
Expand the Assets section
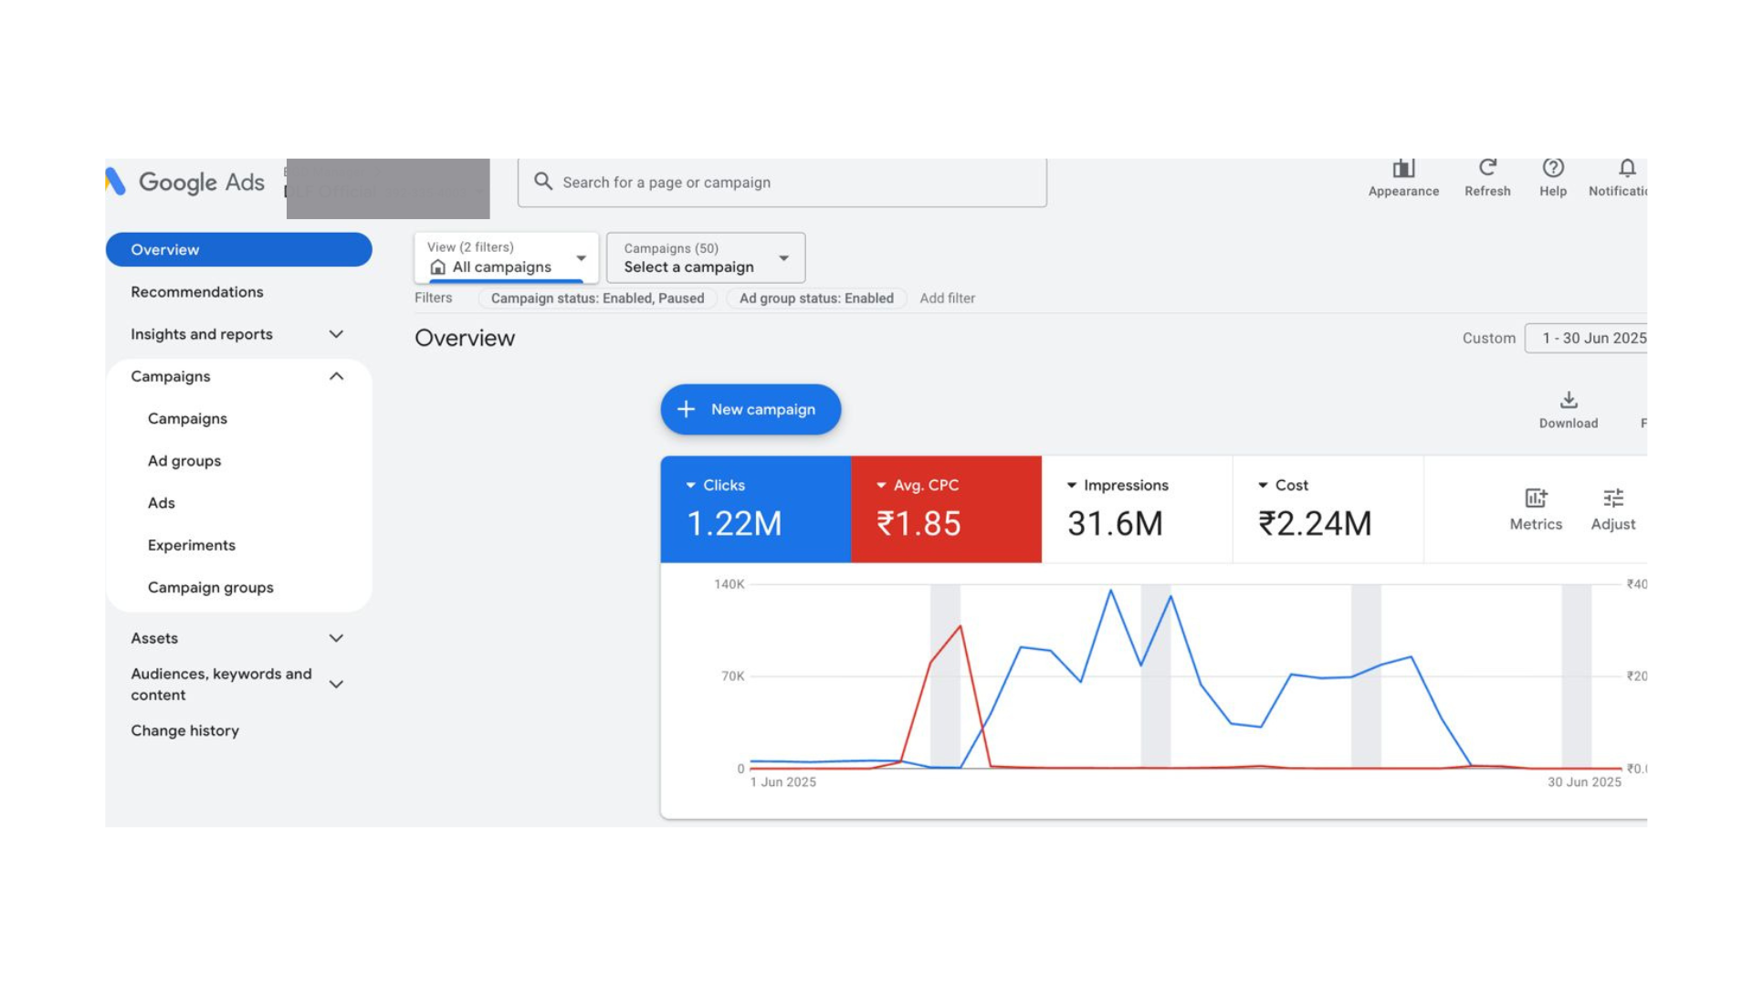336,638
